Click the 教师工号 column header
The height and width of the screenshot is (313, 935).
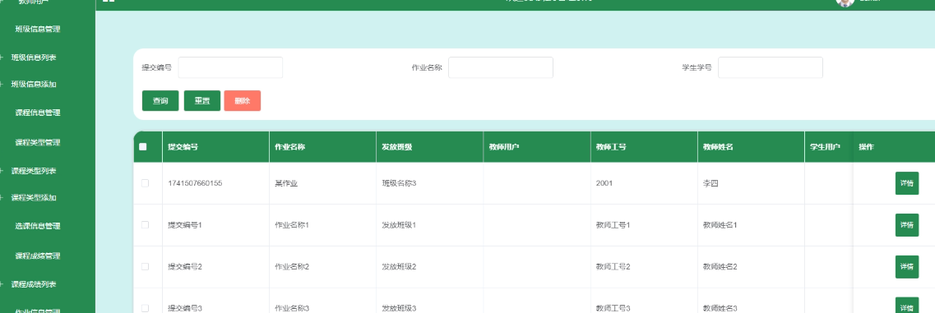[611, 147]
